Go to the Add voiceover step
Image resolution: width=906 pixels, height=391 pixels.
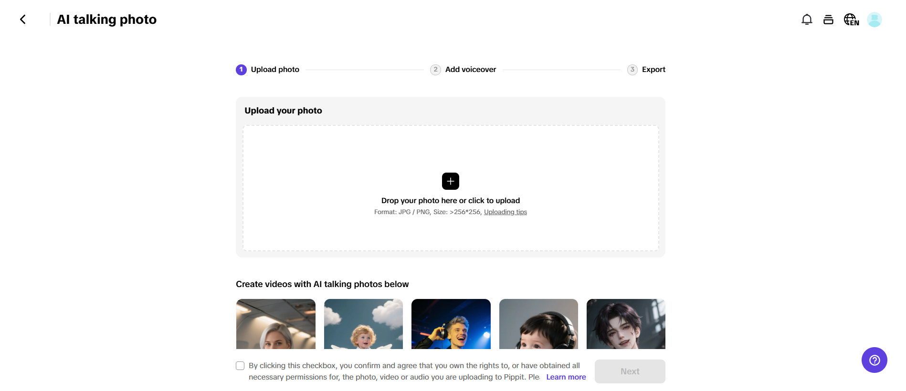click(x=470, y=70)
